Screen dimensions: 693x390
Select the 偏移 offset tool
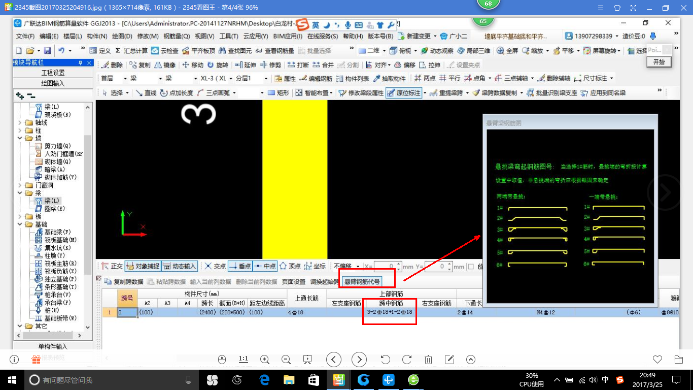click(x=405, y=65)
